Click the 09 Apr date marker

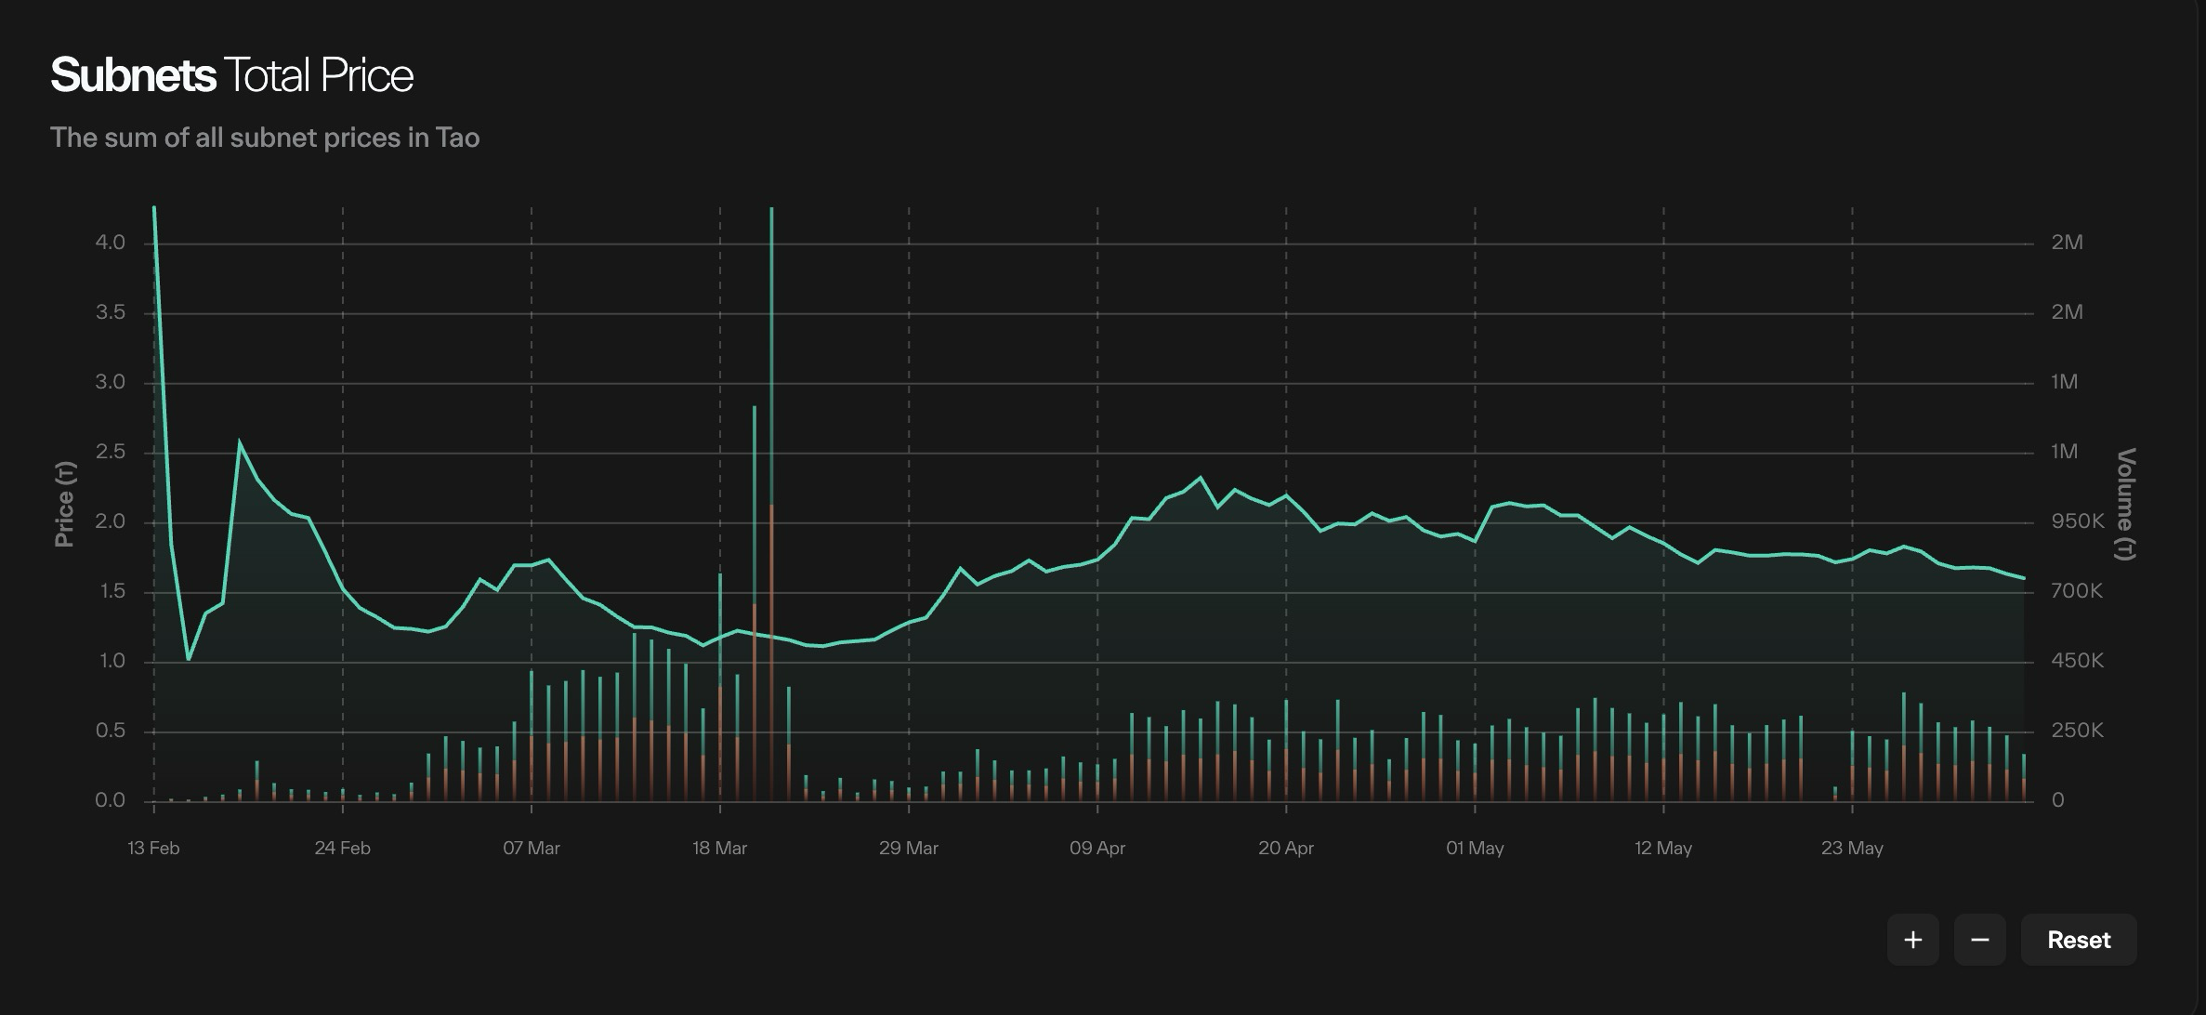point(1096,848)
